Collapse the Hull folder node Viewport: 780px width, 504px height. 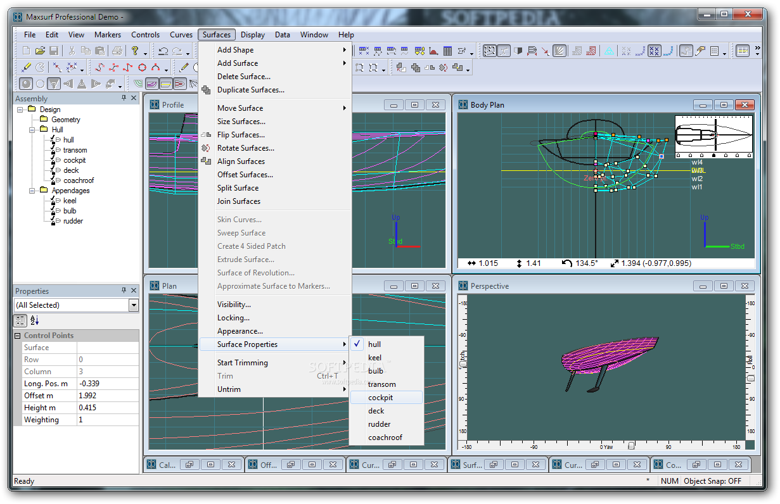(32, 130)
